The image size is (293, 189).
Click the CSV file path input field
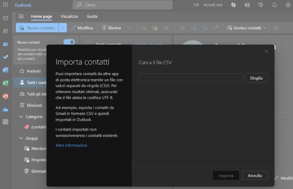(191, 78)
